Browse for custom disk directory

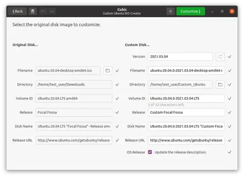click(220, 84)
